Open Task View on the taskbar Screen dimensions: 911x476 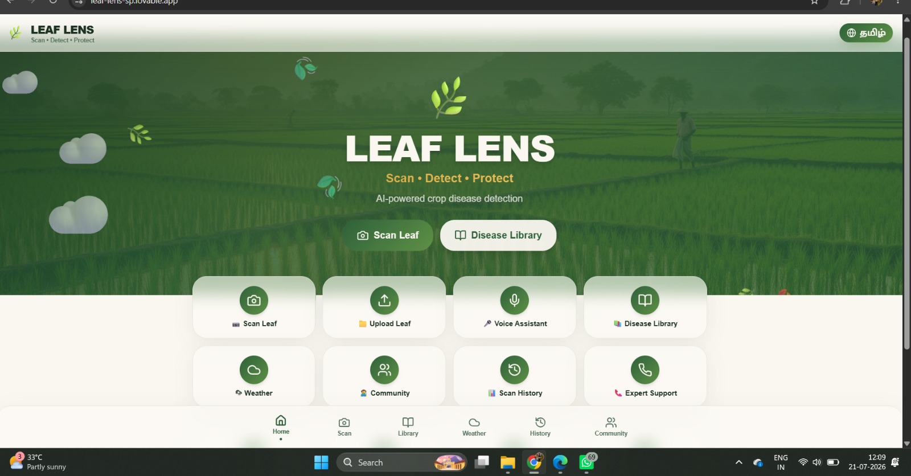(482, 462)
